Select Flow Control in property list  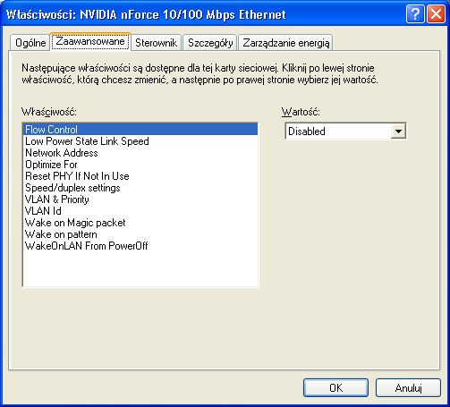(x=140, y=130)
